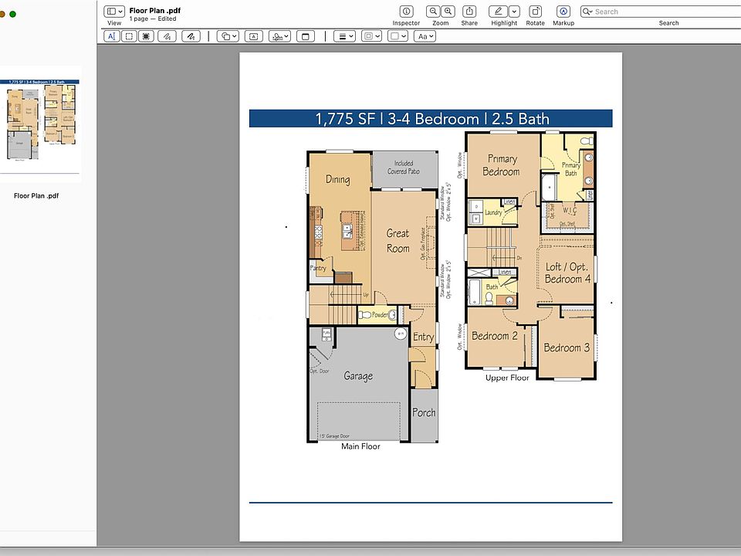The height and width of the screenshot is (556, 741).
Task: Open the Shape Style line menu
Action: [x=344, y=36]
